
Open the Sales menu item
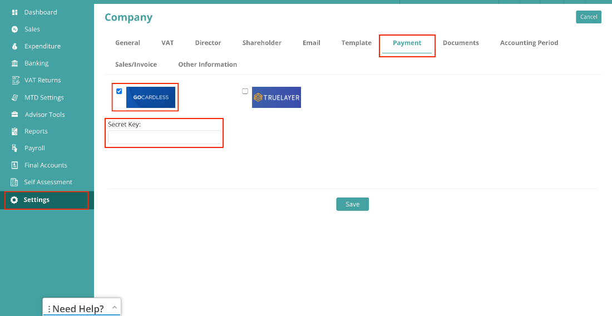click(x=32, y=29)
